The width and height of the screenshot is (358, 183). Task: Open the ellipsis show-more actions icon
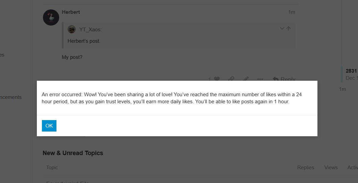coord(260,79)
